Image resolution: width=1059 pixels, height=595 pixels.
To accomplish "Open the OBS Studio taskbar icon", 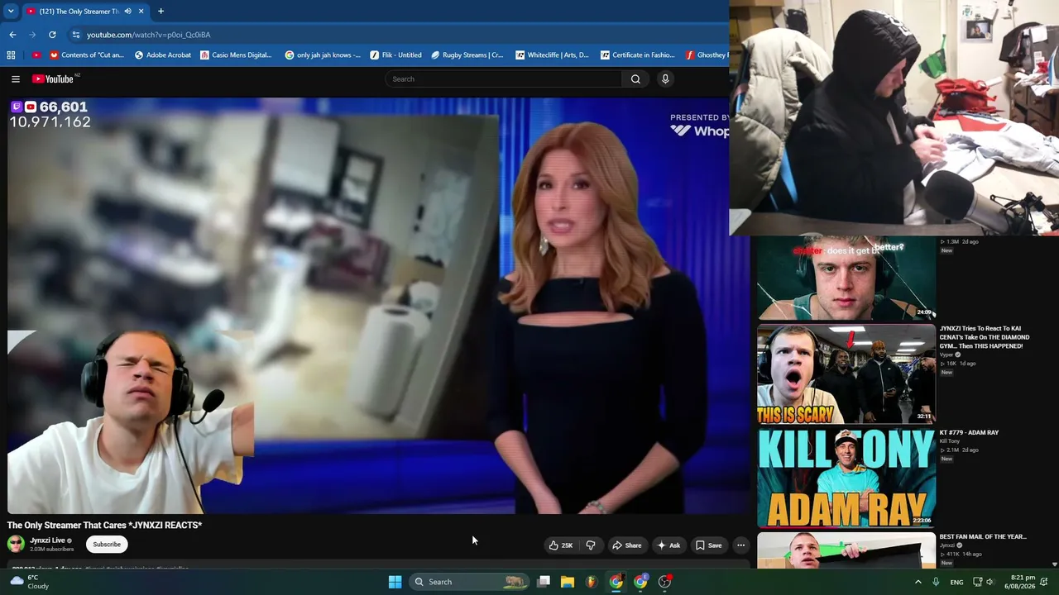I will (664, 582).
